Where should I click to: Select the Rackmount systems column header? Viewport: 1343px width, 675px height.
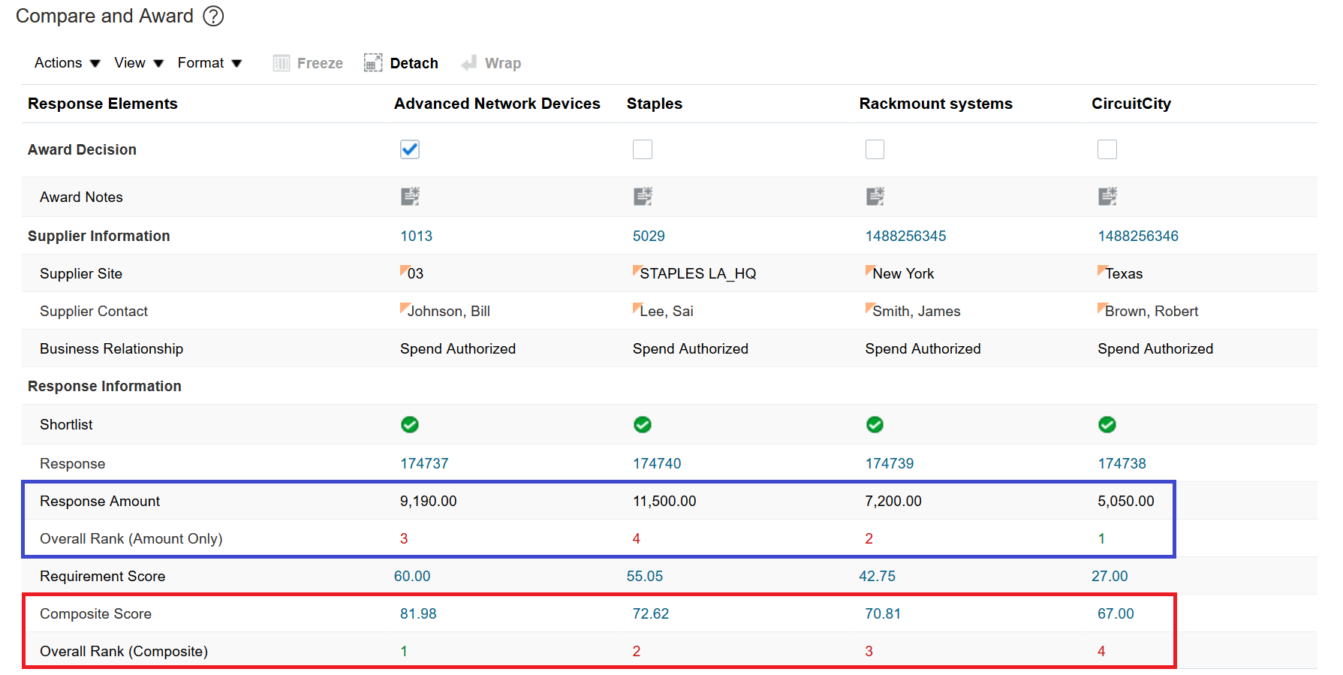pos(935,104)
